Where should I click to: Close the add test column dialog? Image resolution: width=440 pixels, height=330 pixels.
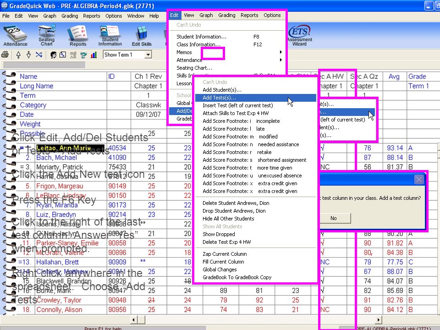(419, 179)
